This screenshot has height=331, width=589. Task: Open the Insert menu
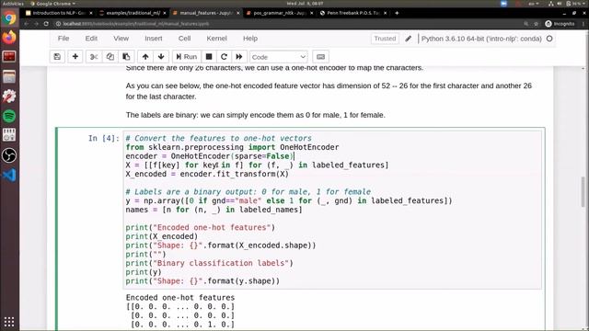154,39
